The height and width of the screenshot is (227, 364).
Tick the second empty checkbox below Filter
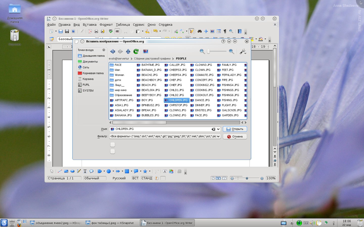[x=113, y=151]
